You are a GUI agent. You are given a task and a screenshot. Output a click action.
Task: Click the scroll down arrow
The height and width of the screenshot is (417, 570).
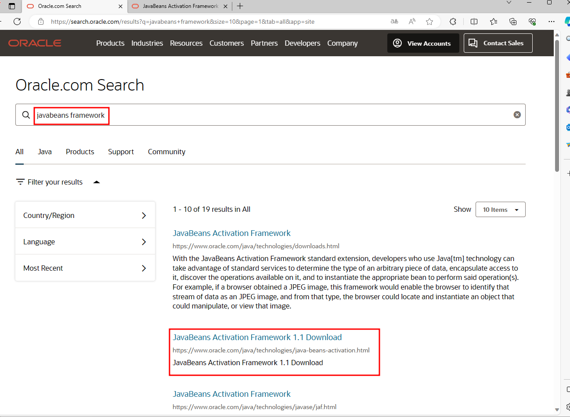point(557,410)
